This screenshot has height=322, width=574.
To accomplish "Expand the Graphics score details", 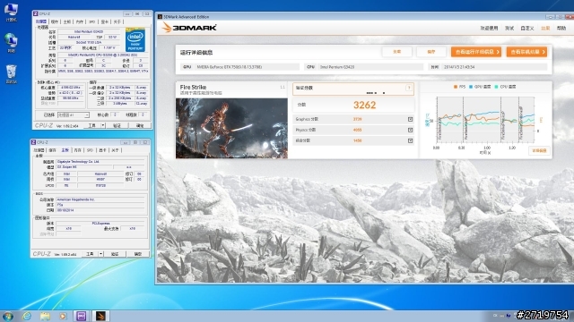I will (410, 119).
